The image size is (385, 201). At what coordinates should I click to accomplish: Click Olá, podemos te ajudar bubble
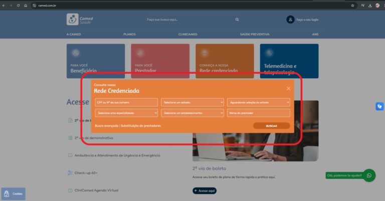pyautogui.click(x=344, y=175)
